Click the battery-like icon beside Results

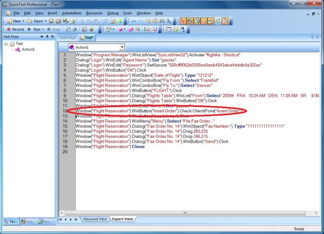click(x=91, y=30)
